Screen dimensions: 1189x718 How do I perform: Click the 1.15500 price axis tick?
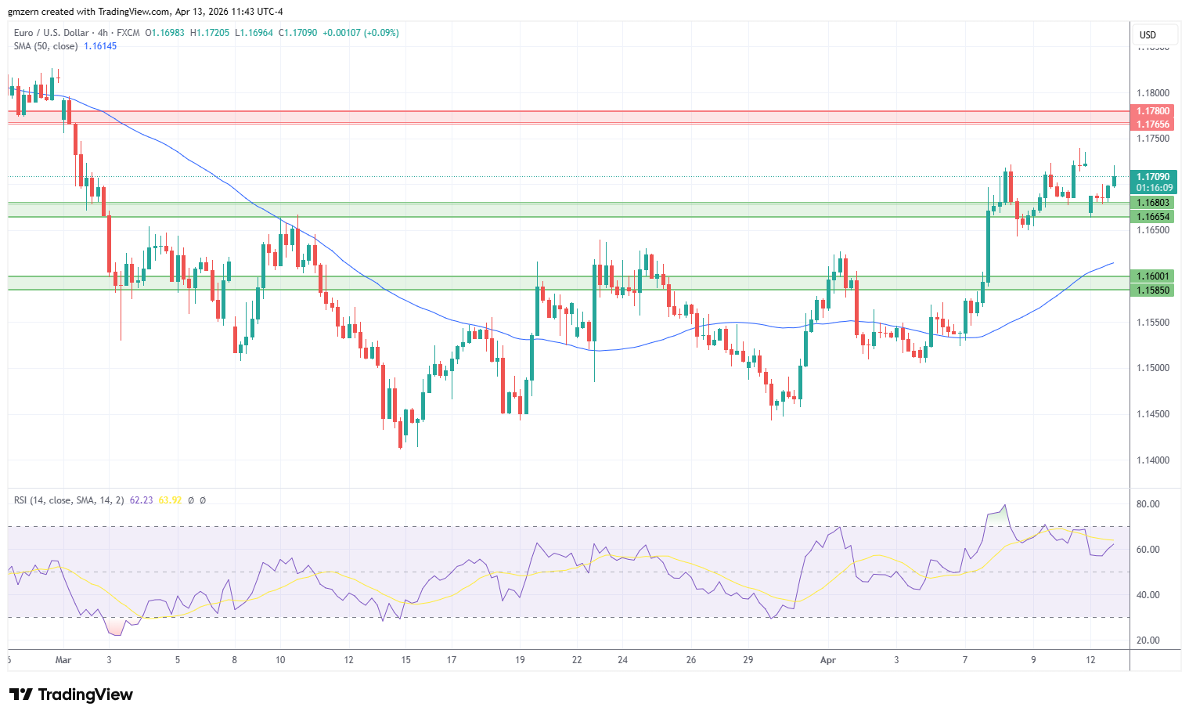pos(1153,323)
